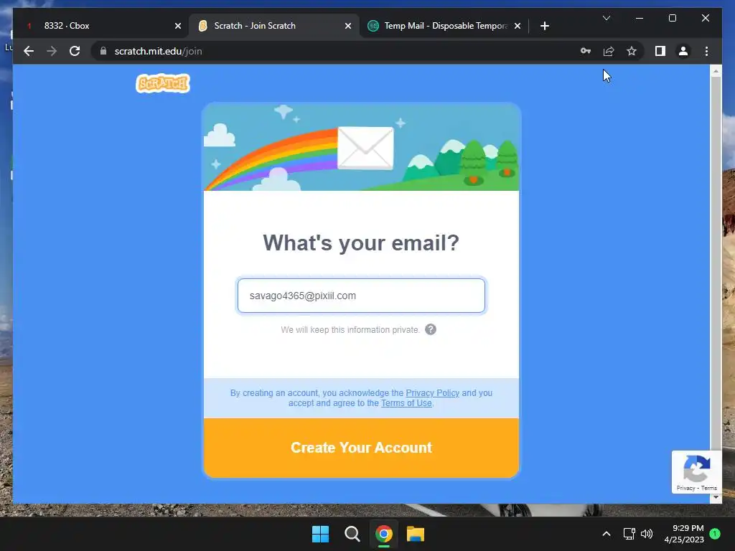This screenshot has height=551, width=735.
Task: Share this page using the share icon
Action: tap(609, 51)
